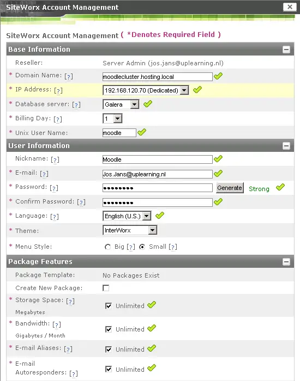The image size is (300, 381).
Task: Open help icon next to Bandwidth
Action: pos(57,324)
